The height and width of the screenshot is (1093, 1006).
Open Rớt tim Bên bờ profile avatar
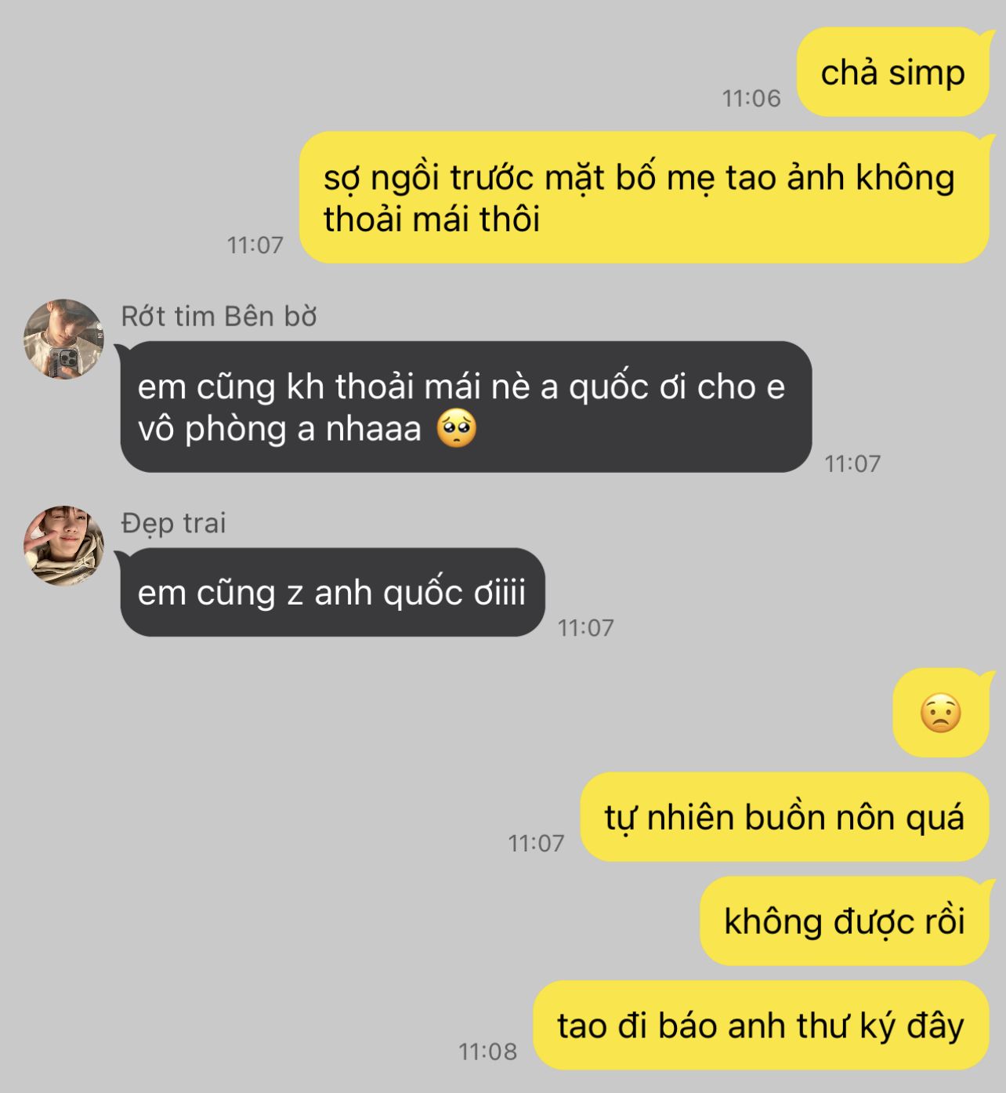pos(63,339)
